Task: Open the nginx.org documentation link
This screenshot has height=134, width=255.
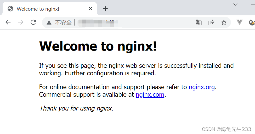Action: [x=202, y=87]
